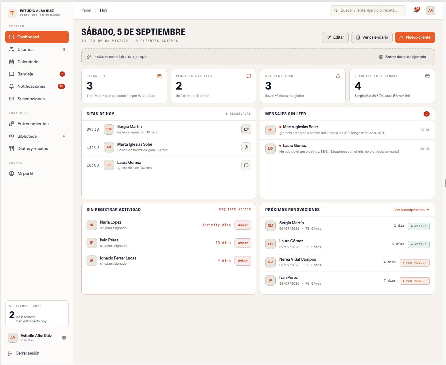The width and height of the screenshot is (446, 365).
Task: Click the Editar button
Action: coord(335,37)
